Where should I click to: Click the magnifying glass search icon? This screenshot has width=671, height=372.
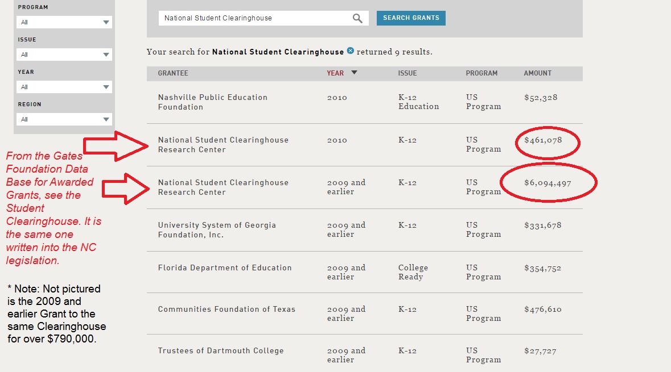tap(357, 18)
